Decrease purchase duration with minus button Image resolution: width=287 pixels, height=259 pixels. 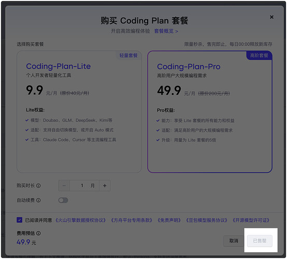[64, 185]
